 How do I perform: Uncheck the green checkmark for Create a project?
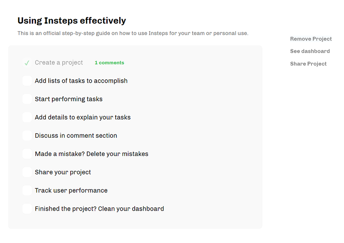tap(27, 63)
